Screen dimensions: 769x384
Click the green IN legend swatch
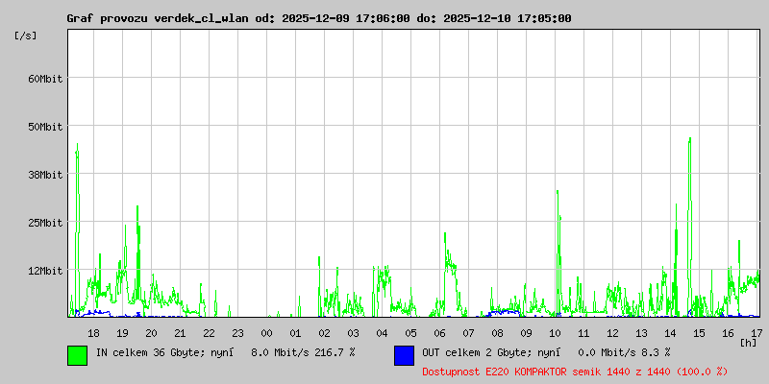[77, 354]
